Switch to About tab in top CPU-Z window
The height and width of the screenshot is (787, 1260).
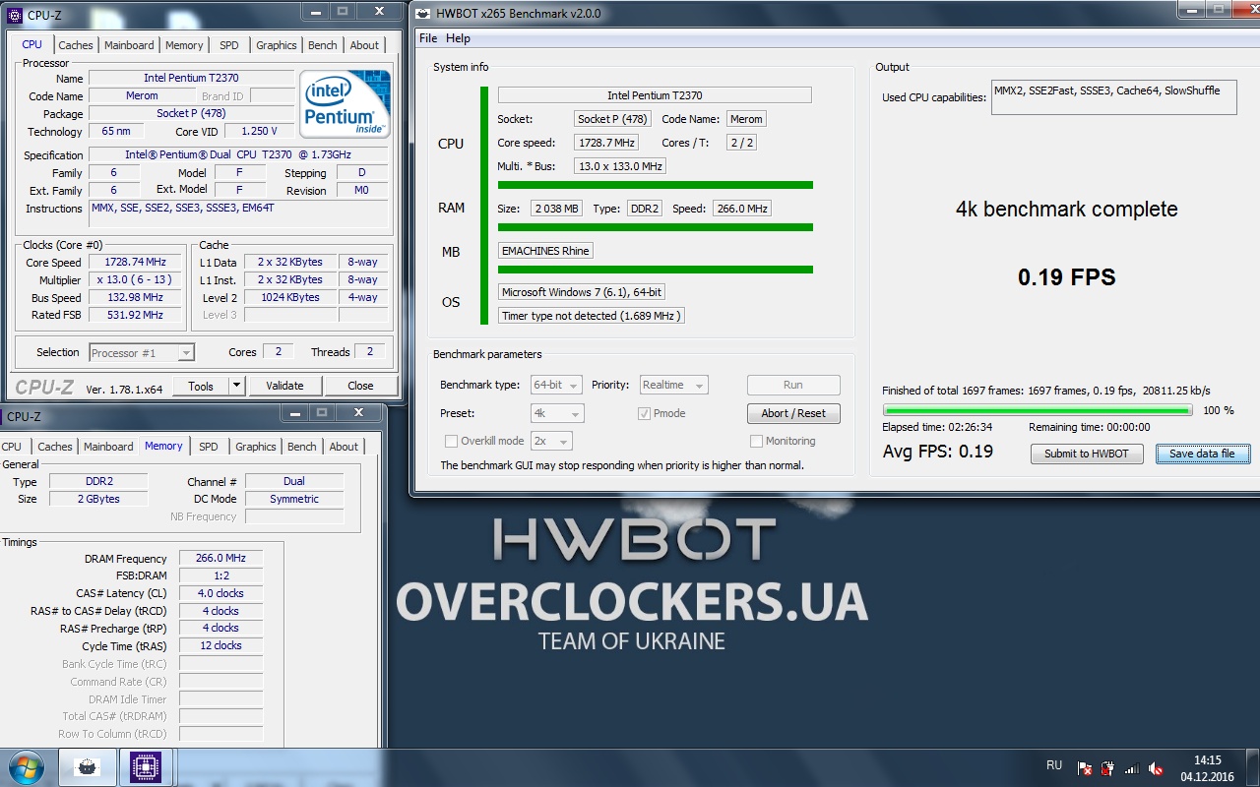coord(364,45)
